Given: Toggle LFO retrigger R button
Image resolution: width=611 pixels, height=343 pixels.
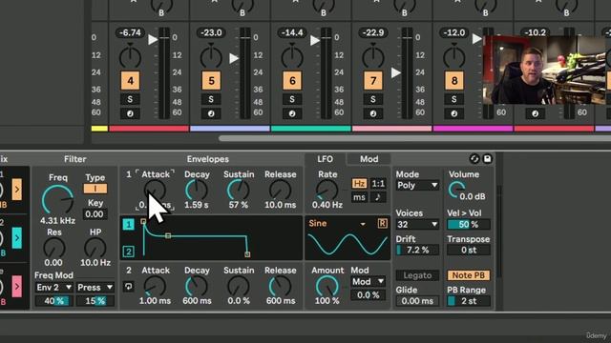Looking at the screenshot, I should (x=382, y=223).
